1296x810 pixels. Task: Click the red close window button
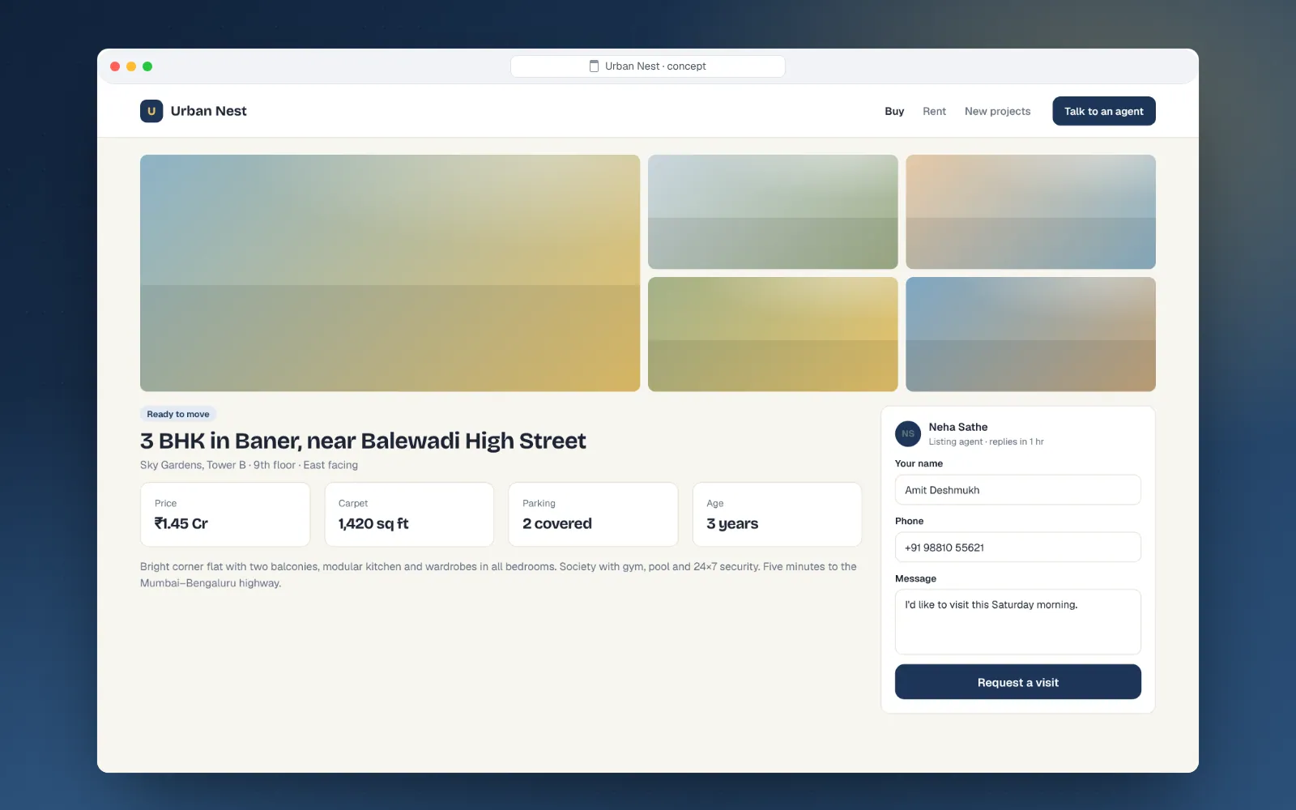[x=115, y=66]
